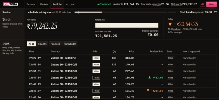Image resolution: width=219 pixels, height=100 pixels.
Task: Click the -₹214.50 realised value
Action: click(157, 91)
